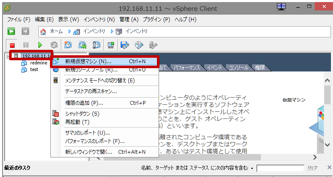The height and width of the screenshot is (177, 333).
Task: Click the green back navigation arrow
Action: (x=11, y=32)
